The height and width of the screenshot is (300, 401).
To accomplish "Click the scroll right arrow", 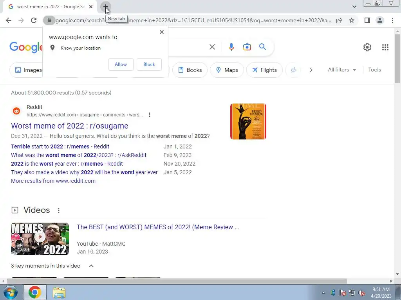I will (391, 281).
